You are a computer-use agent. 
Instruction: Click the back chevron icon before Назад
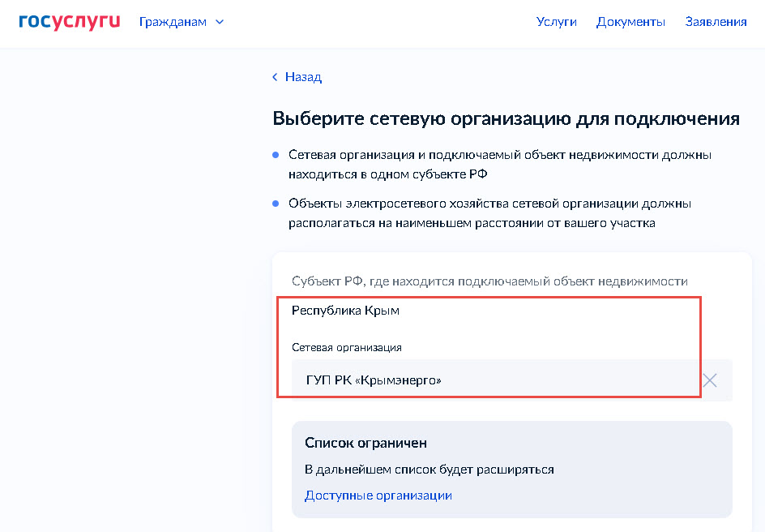[276, 77]
